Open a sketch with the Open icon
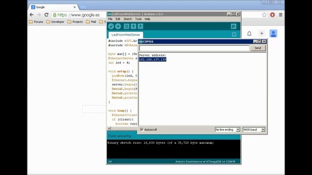The image size is (312, 175). click(133, 26)
